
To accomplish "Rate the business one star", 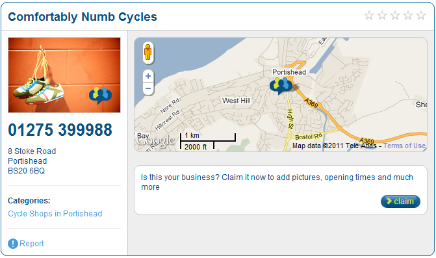I will [369, 16].
